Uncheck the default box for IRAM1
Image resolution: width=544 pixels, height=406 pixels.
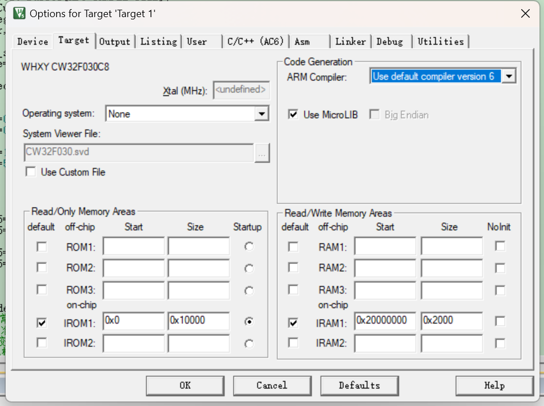point(293,323)
